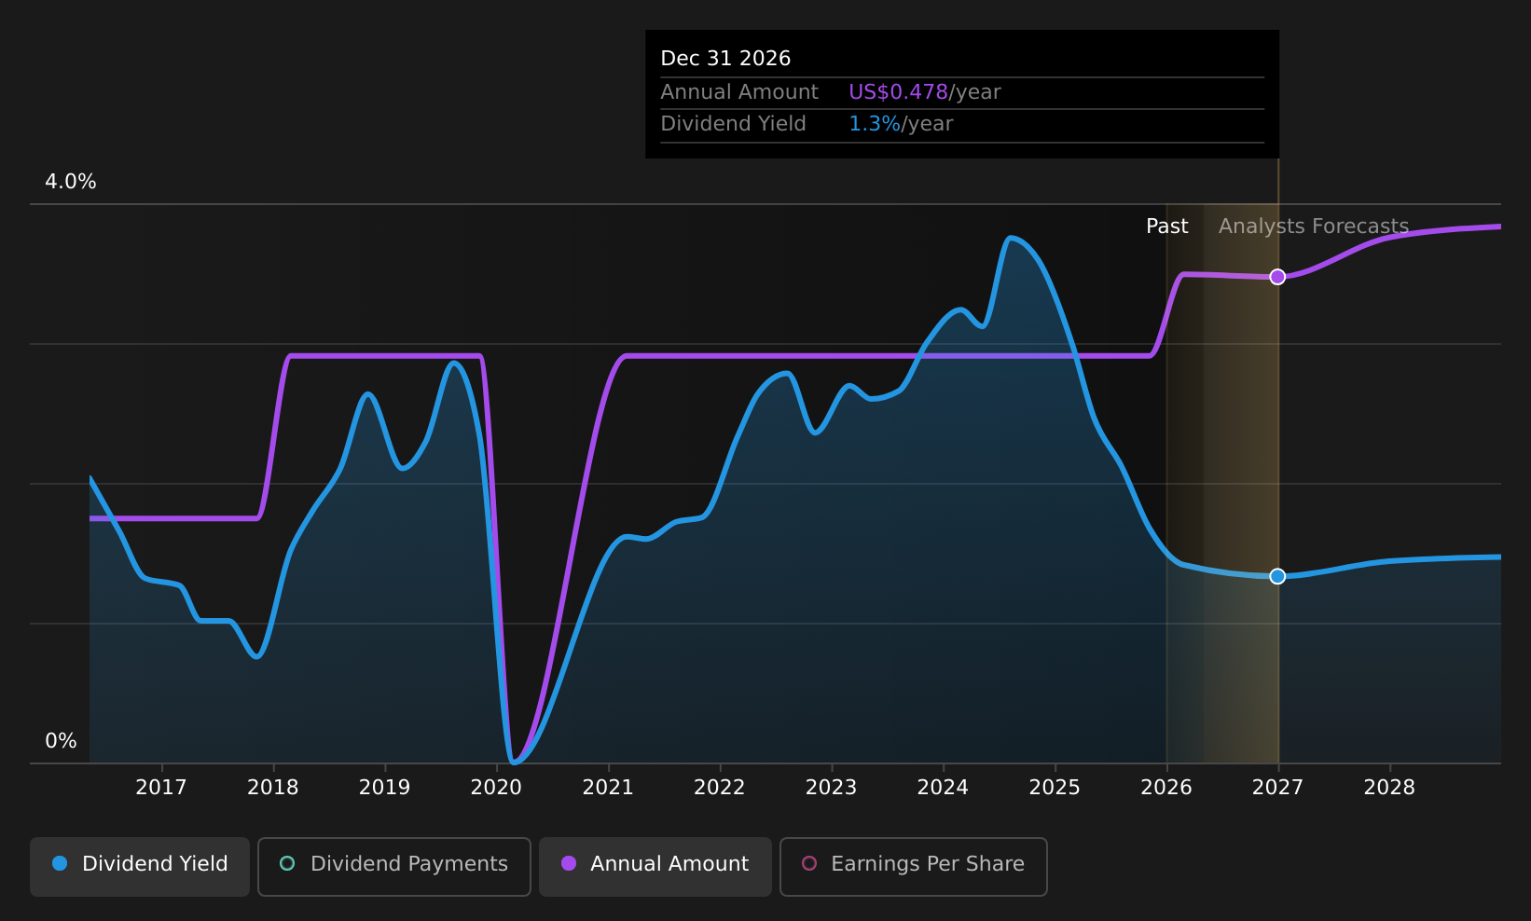Toggle the Annual Amount legend button
This screenshot has width=1531, height=921.
(655, 866)
